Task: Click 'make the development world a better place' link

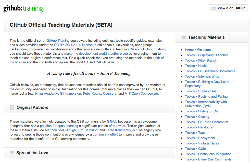Action: pos(96,53)
